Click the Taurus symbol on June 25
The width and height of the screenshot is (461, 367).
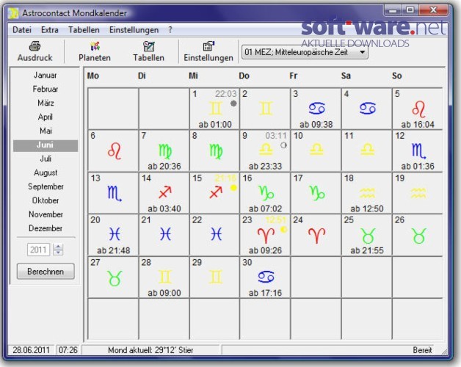coord(368,236)
